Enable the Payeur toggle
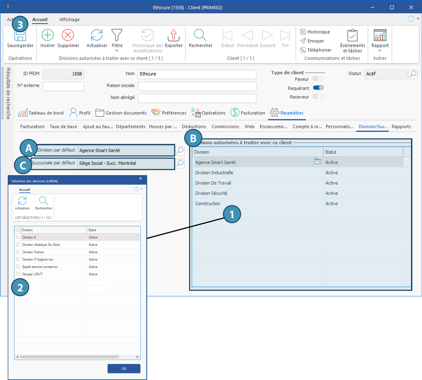This screenshot has width=422, height=380. [318, 79]
